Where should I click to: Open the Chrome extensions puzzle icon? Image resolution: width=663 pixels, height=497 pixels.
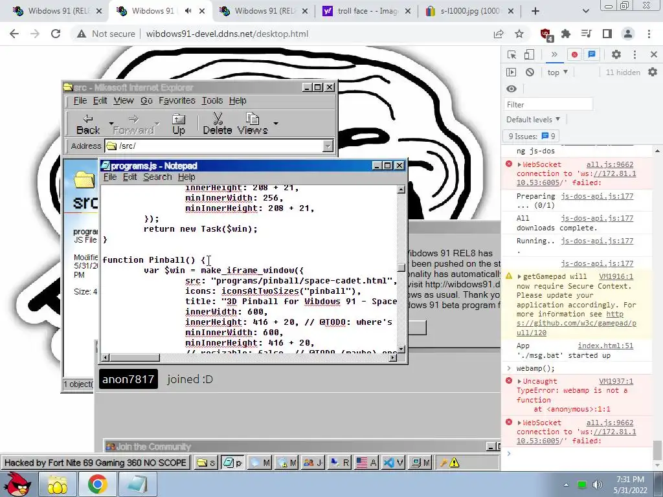pos(566,34)
